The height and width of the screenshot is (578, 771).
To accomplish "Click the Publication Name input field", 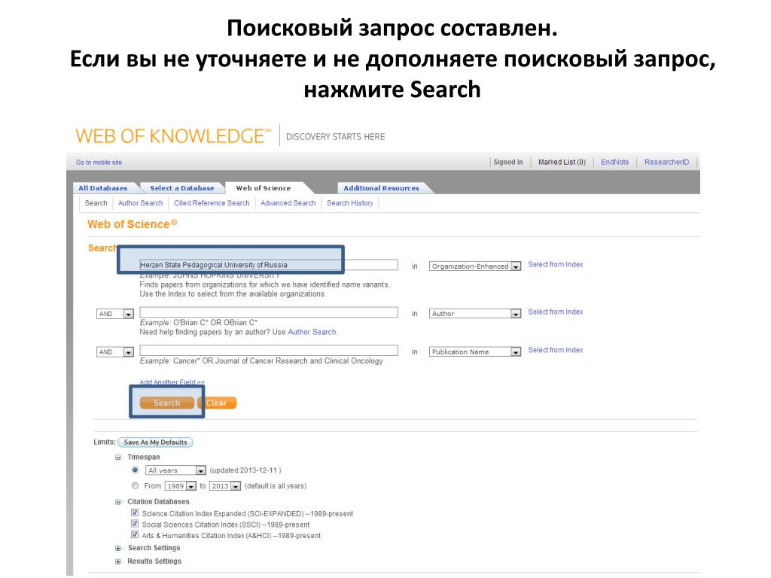I will pyautogui.click(x=269, y=351).
